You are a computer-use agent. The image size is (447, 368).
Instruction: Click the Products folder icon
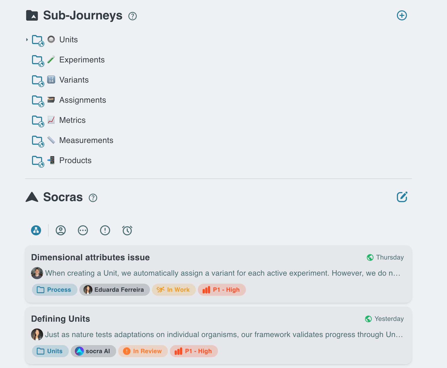38,161
